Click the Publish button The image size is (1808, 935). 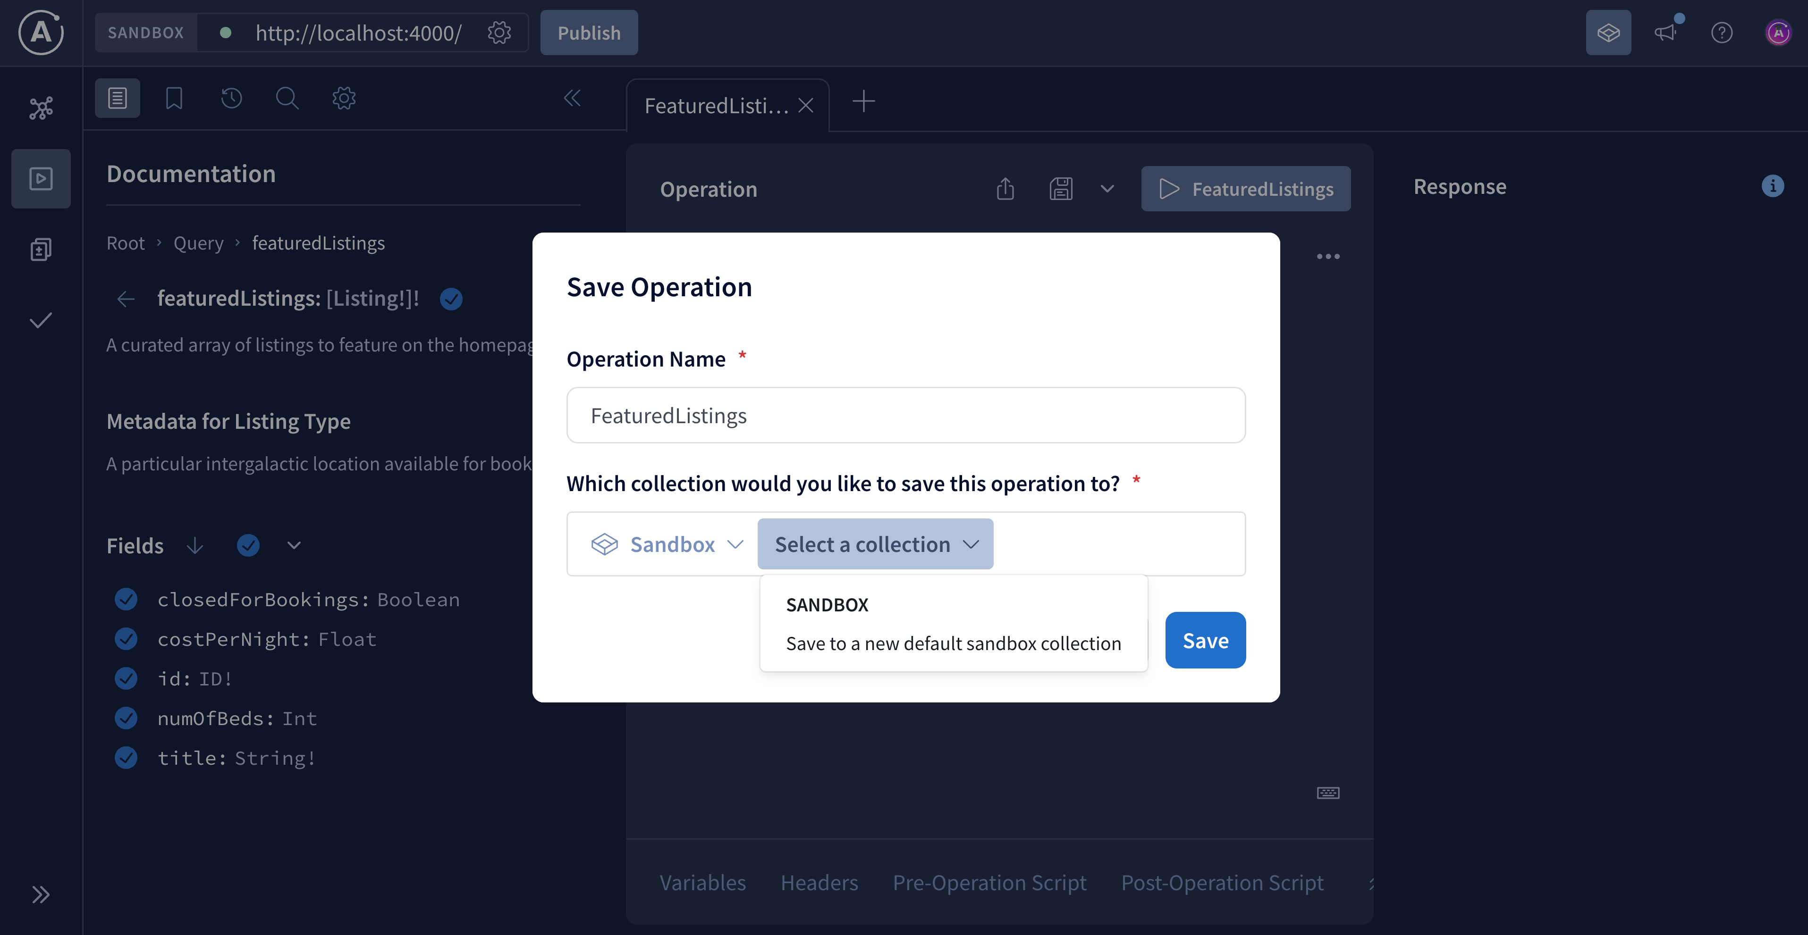[588, 32]
